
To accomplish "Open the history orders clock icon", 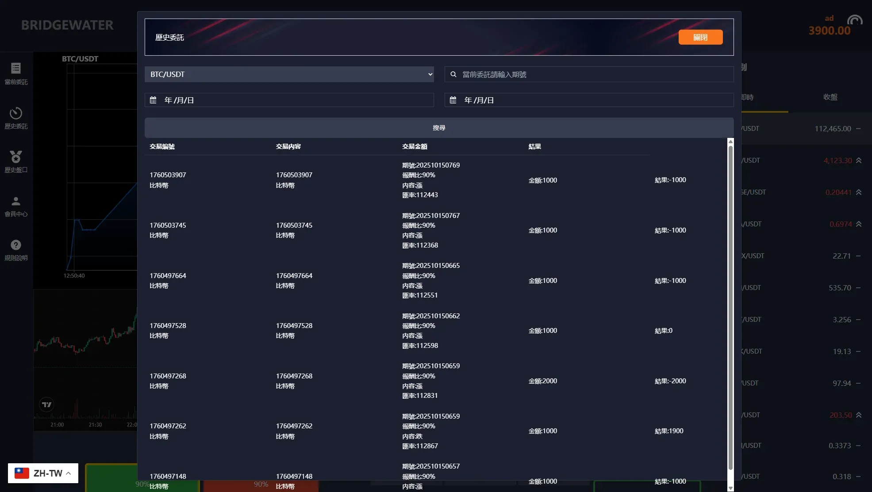I will 16,113.
